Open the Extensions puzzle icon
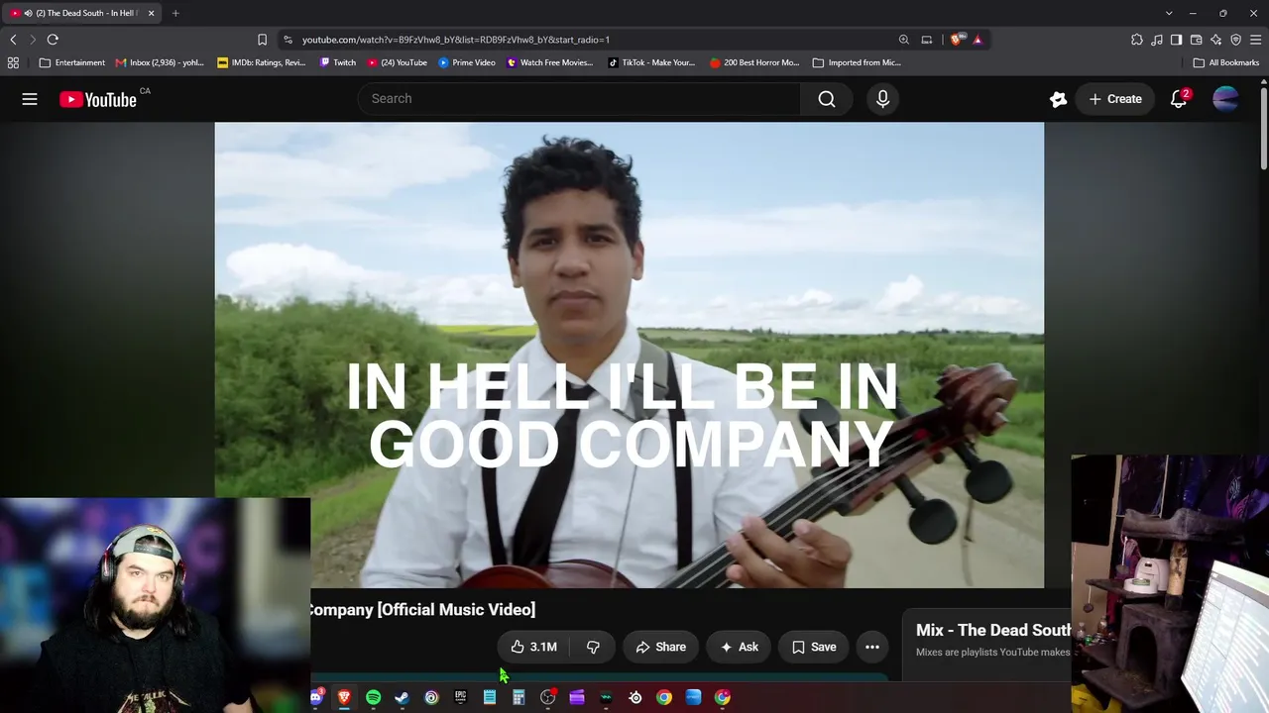This screenshot has height=713, width=1269. tap(1137, 40)
